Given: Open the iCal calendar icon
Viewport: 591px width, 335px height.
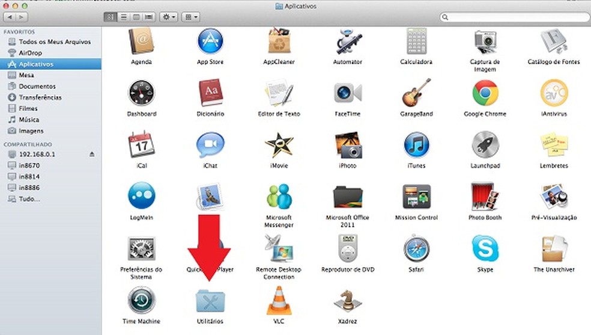Looking at the screenshot, I should pyautogui.click(x=141, y=144).
